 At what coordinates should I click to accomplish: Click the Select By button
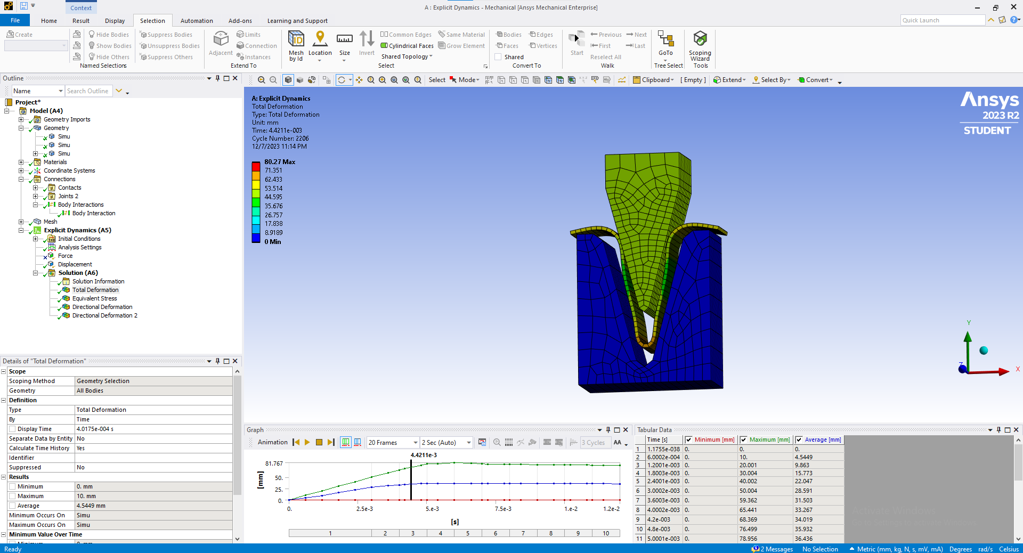coord(772,80)
